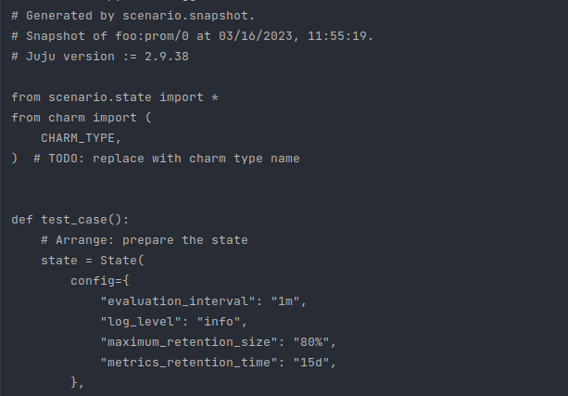This screenshot has height=396, width=568.
Task: Click the "log_level" key
Action: (x=141, y=322)
